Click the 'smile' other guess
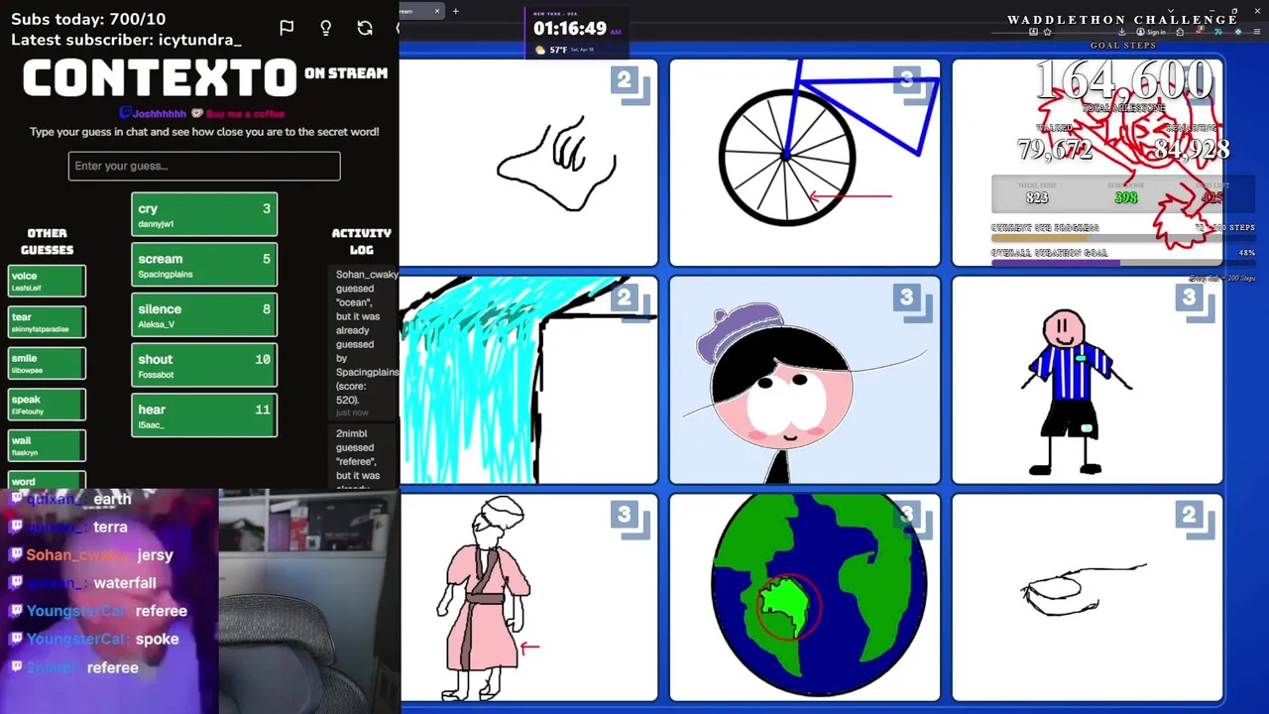The width and height of the screenshot is (1269, 714). click(x=47, y=363)
